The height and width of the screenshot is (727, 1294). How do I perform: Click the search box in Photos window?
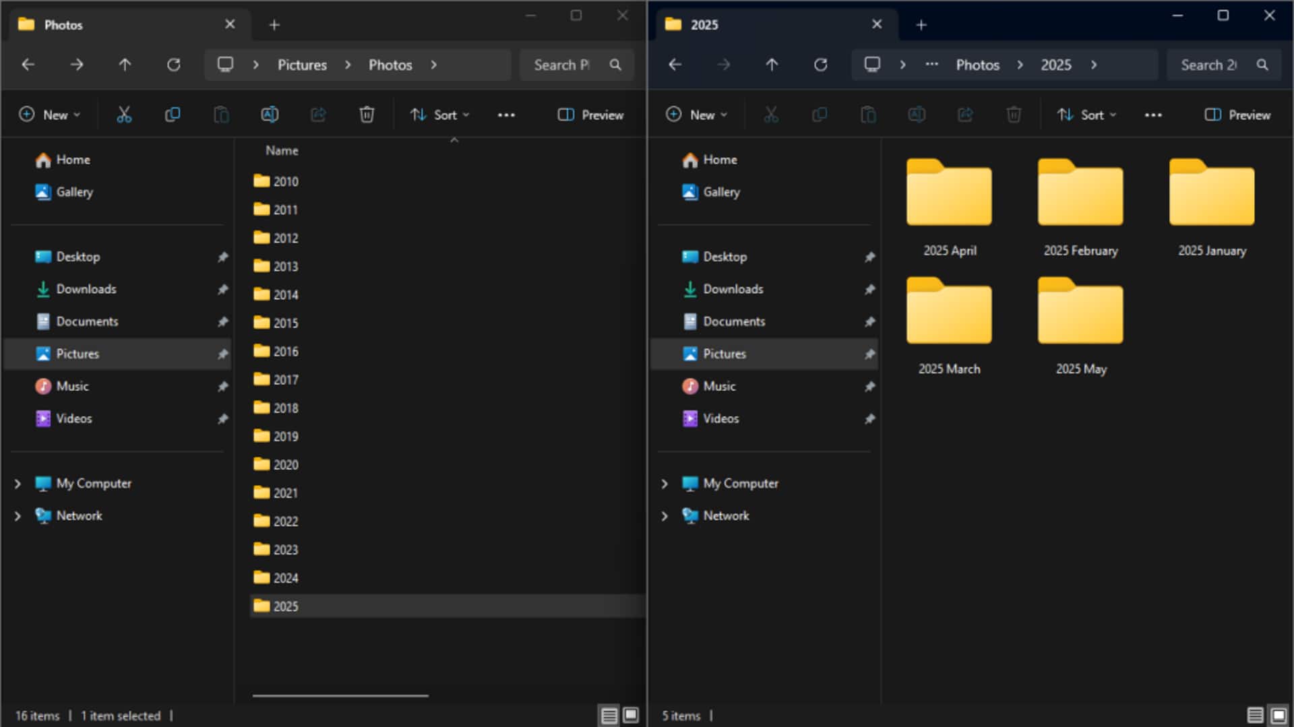pos(576,65)
